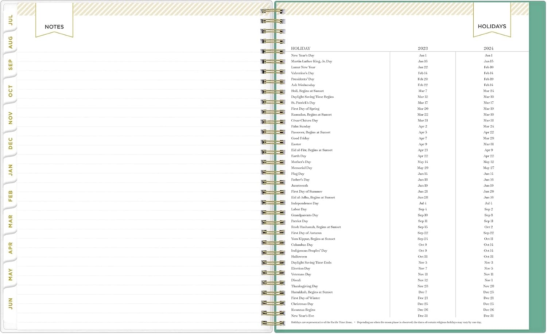The image size is (547, 334).
Task: Select the FEB month tab
Action: tap(10, 196)
